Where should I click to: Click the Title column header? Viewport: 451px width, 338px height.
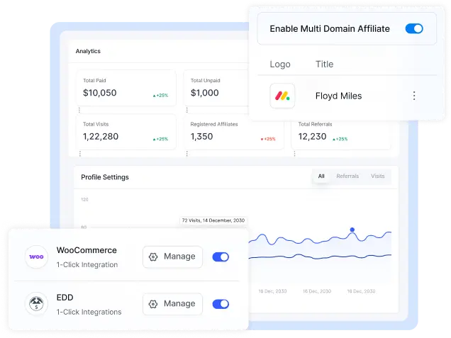click(x=325, y=64)
